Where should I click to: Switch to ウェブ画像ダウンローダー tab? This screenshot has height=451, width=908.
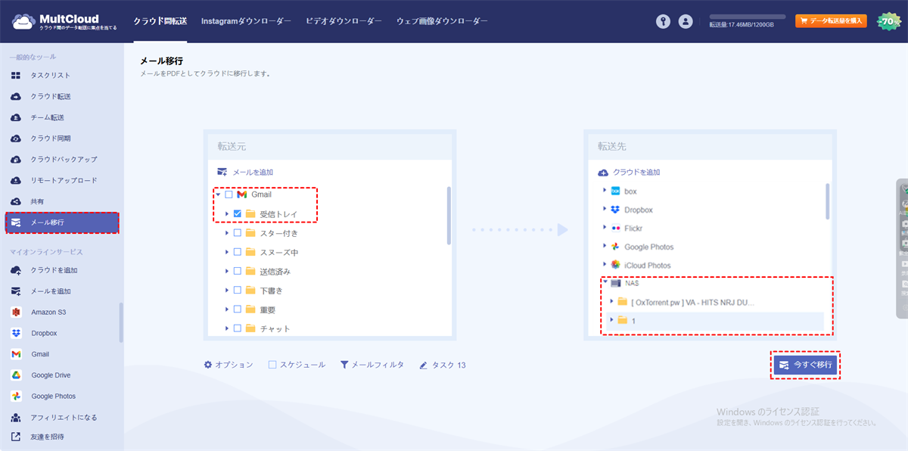tap(442, 22)
